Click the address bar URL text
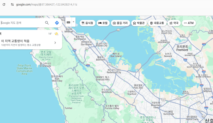 [x=47, y=5]
